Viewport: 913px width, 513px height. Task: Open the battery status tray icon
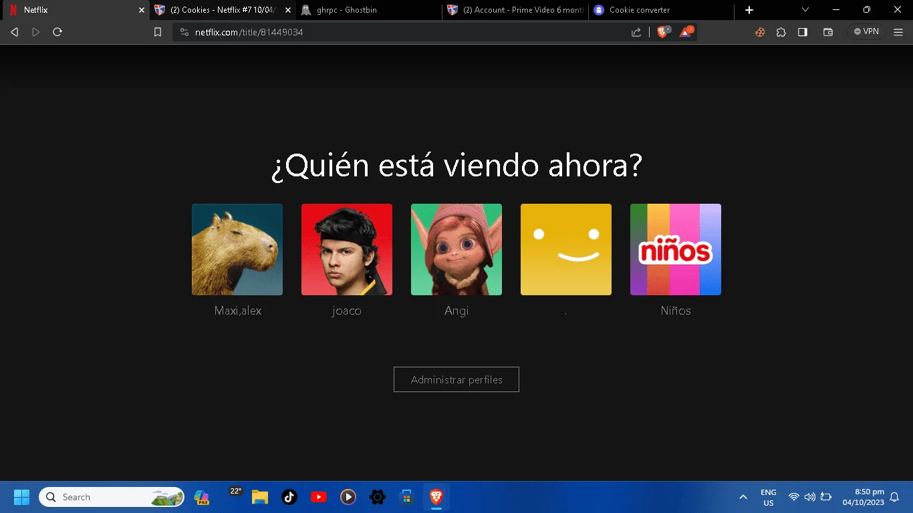826,497
